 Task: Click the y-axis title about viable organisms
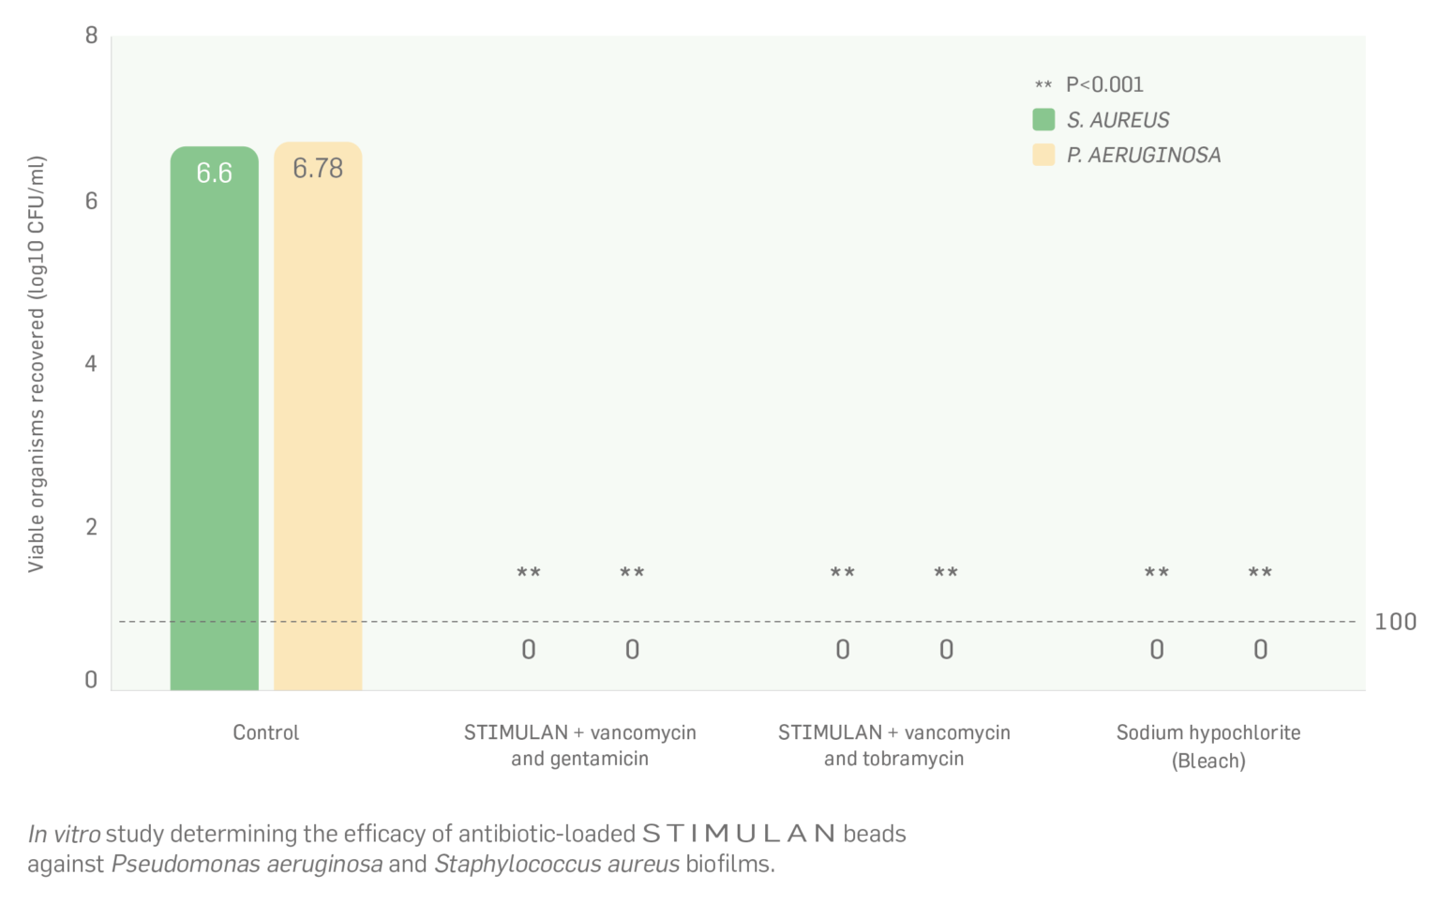(36, 364)
